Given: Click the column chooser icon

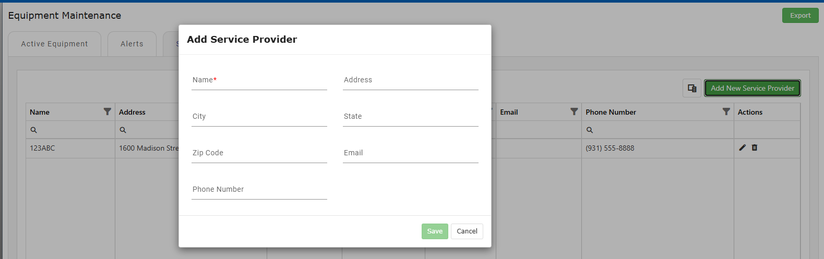Looking at the screenshot, I should tap(692, 88).
